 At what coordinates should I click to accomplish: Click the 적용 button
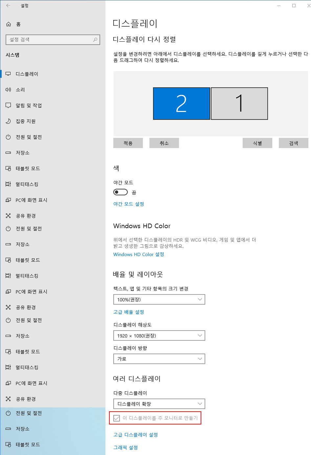coord(128,143)
